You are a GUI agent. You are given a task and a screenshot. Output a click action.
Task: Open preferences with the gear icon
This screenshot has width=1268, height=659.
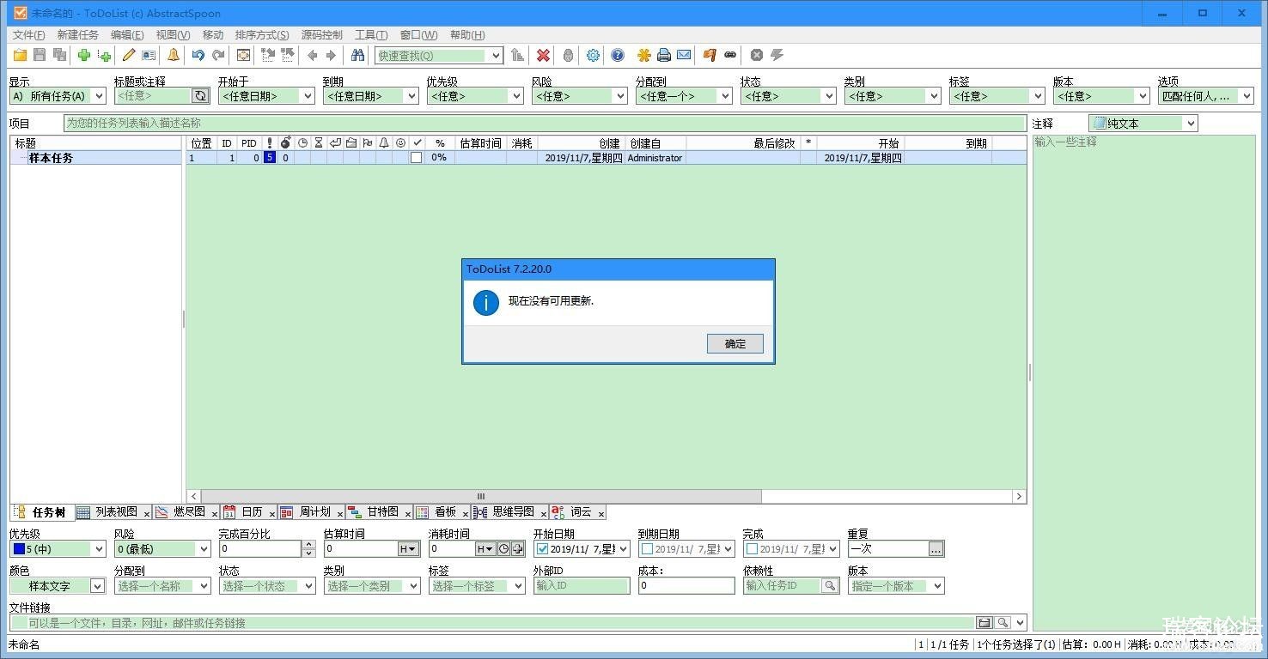click(x=593, y=55)
